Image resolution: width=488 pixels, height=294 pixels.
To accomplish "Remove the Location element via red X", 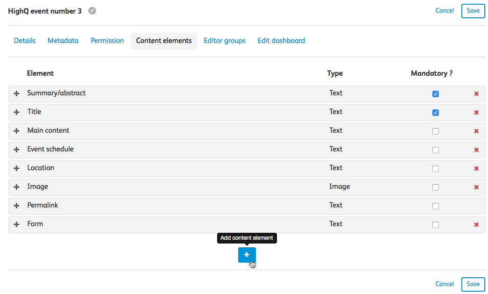I will [476, 169].
